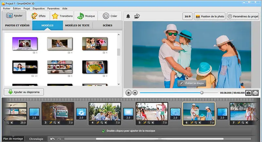
Task: Click the bell notification icon
Action: [128, 16]
